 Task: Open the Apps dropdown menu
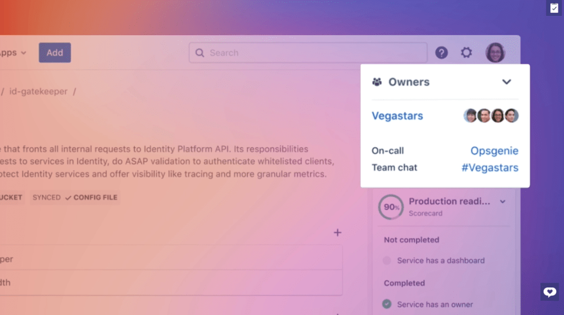[13, 53]
